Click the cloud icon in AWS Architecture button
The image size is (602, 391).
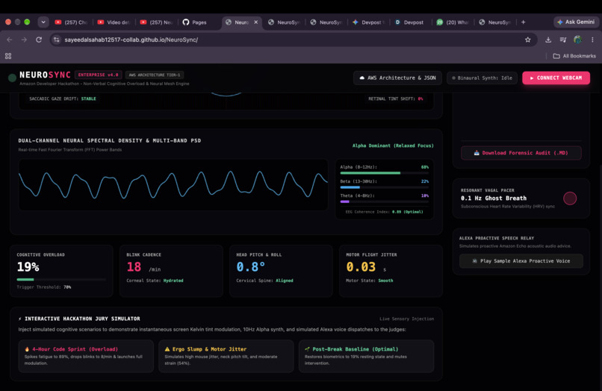[361, 78]
